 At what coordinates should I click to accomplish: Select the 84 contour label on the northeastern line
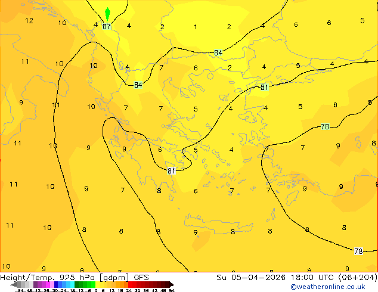(218, 52)
